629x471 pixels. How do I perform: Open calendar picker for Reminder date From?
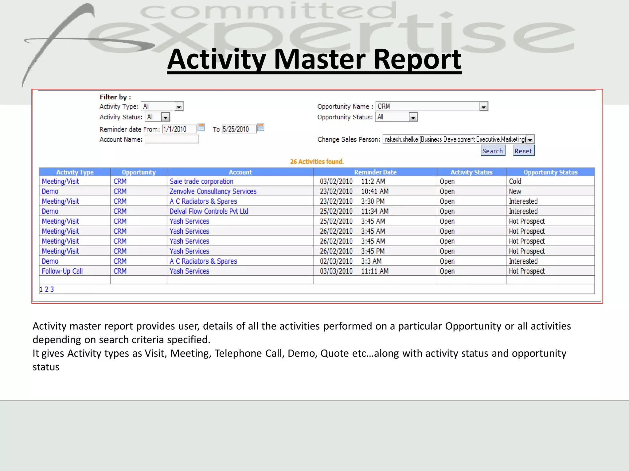point(201,127)
